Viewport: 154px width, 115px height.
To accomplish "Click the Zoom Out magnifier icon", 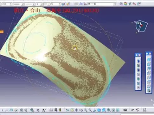I will click(90, 110).
